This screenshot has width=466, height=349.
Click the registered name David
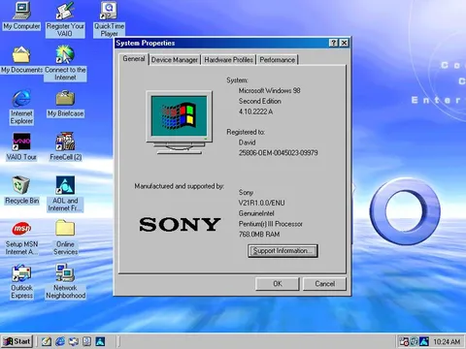click(247, 143)
